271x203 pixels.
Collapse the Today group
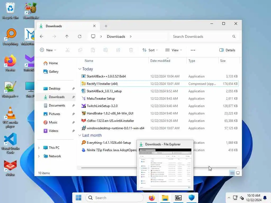[80, 69]
